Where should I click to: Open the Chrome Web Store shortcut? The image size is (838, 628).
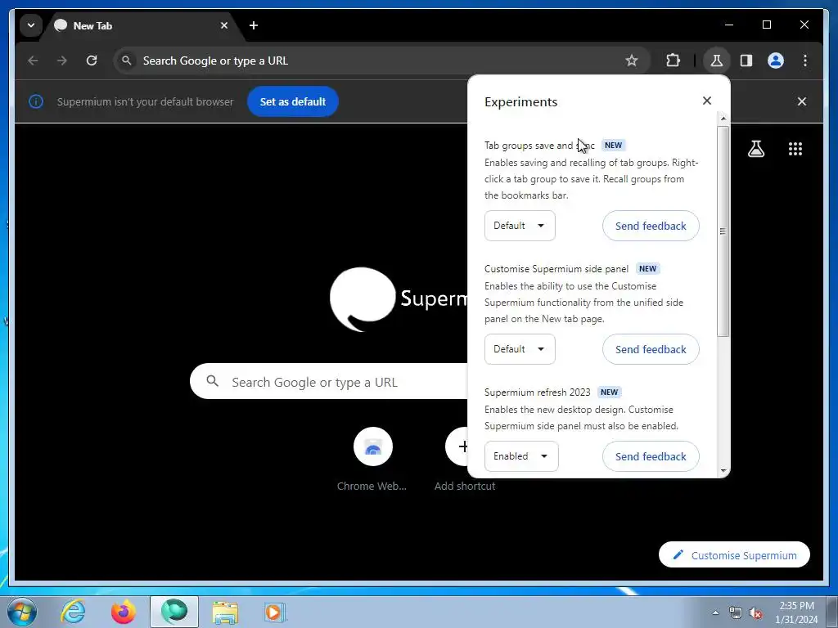pyautogui.click(x=372, y=460)
